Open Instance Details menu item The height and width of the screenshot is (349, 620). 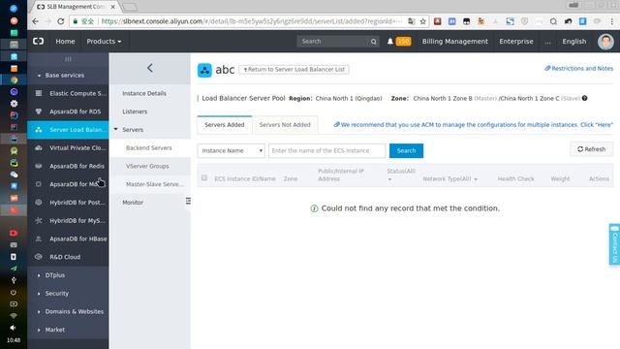point(144,93)
